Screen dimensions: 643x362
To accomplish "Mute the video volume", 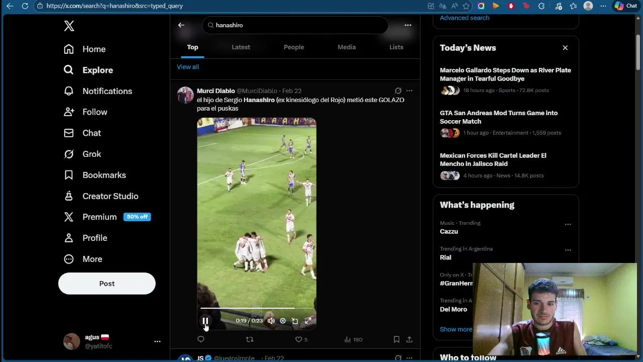I will [271, 321].
